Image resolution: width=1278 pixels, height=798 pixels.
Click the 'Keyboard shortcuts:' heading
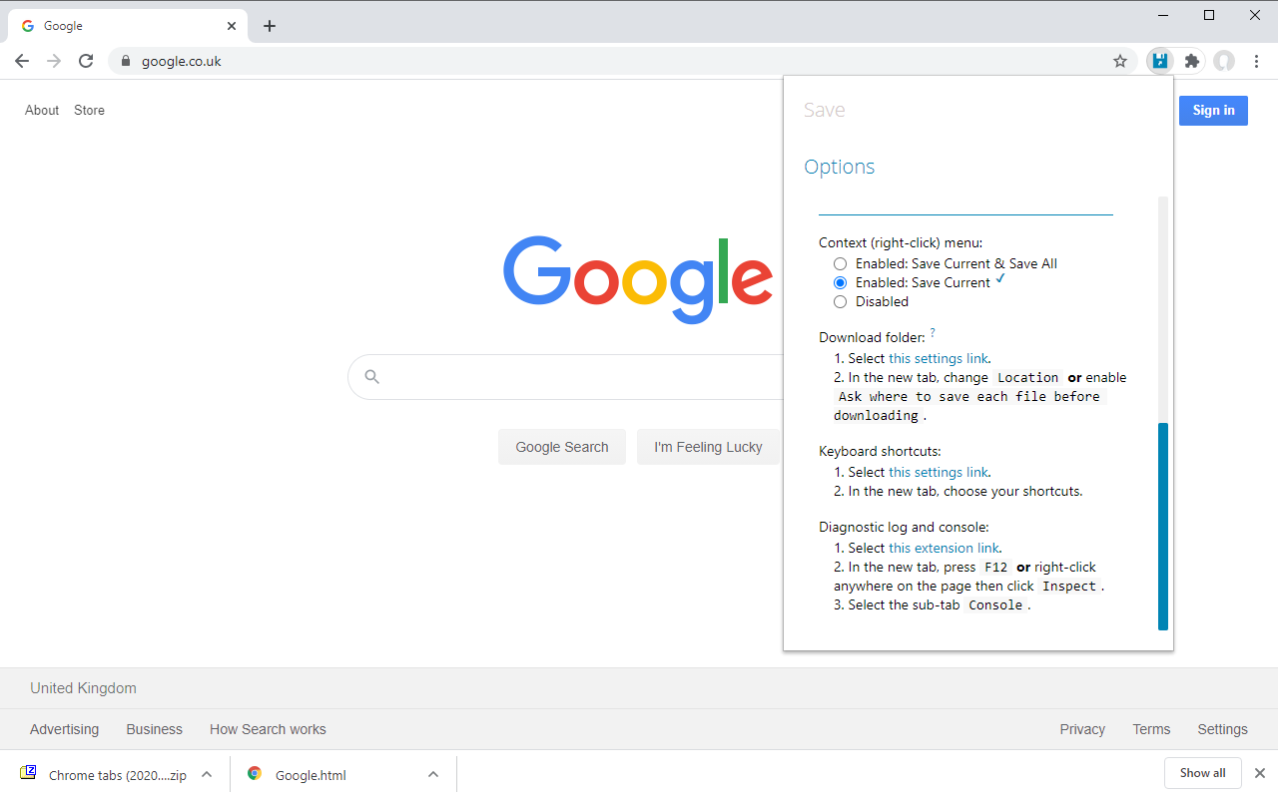880,451
